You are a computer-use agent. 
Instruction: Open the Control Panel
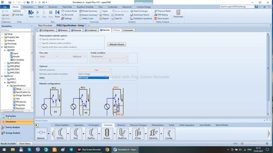pos(69,11)
